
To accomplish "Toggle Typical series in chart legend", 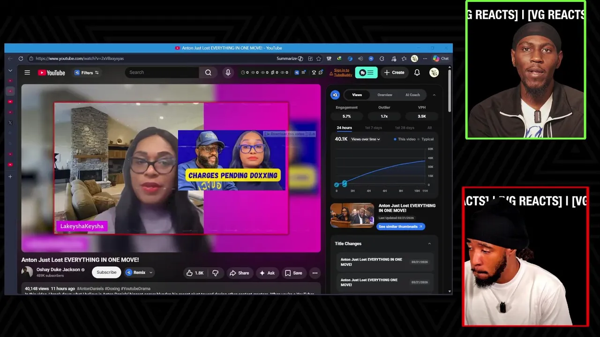I will coord(426,139).
